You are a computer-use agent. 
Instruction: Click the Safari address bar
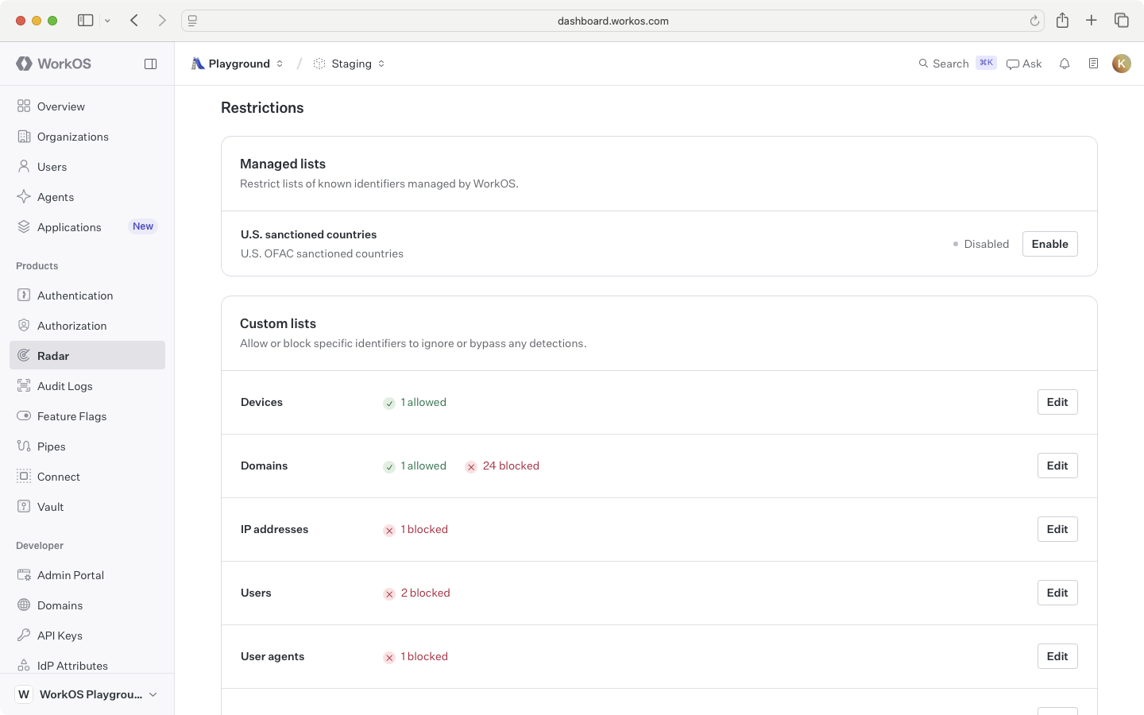pos(613,21)
